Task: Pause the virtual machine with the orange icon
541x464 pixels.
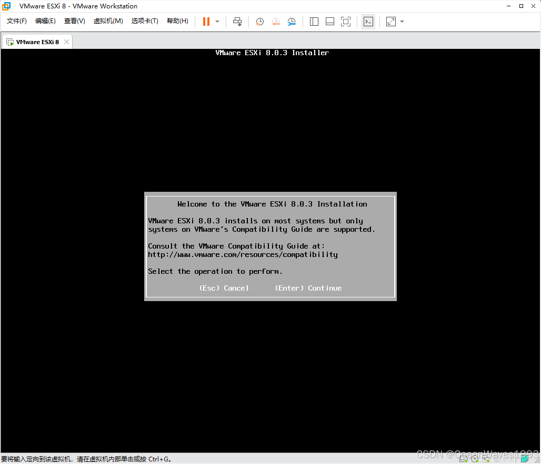Action: coord(206,22)
